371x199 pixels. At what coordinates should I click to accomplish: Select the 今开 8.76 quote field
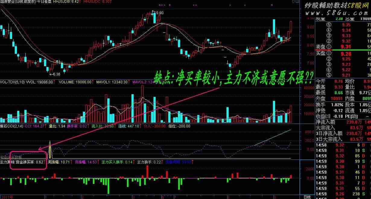[329, 82]
